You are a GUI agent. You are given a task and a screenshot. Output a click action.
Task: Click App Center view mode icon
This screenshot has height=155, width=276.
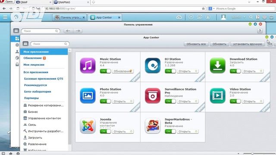pos(25,44)
